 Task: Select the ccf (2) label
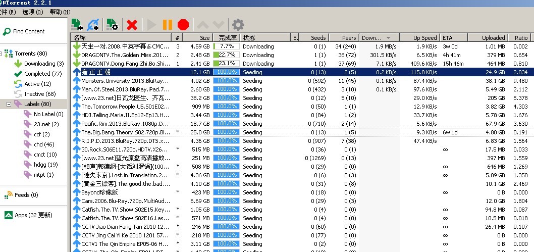[x=41, y=134]
